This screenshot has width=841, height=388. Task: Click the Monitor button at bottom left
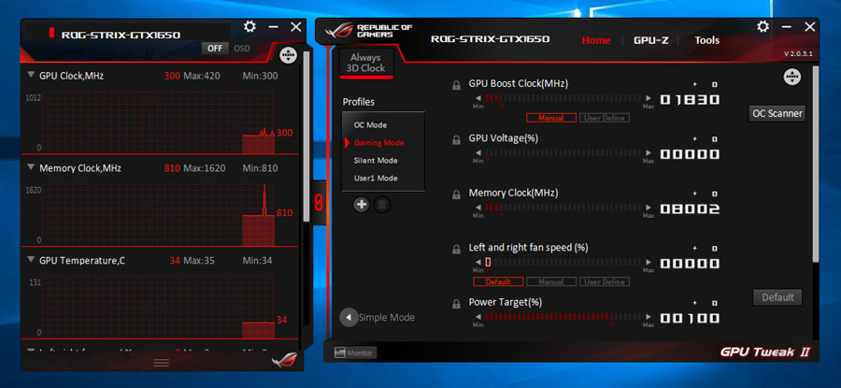click(355, 352)
